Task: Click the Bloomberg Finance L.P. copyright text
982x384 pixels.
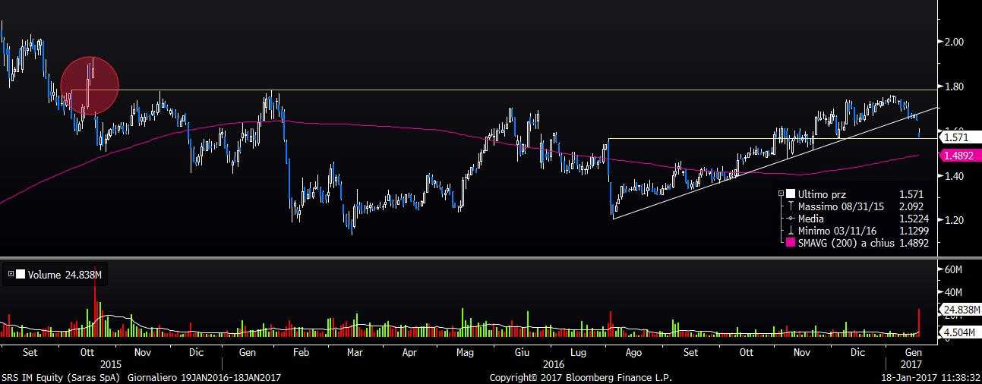Action: (581, 377)
